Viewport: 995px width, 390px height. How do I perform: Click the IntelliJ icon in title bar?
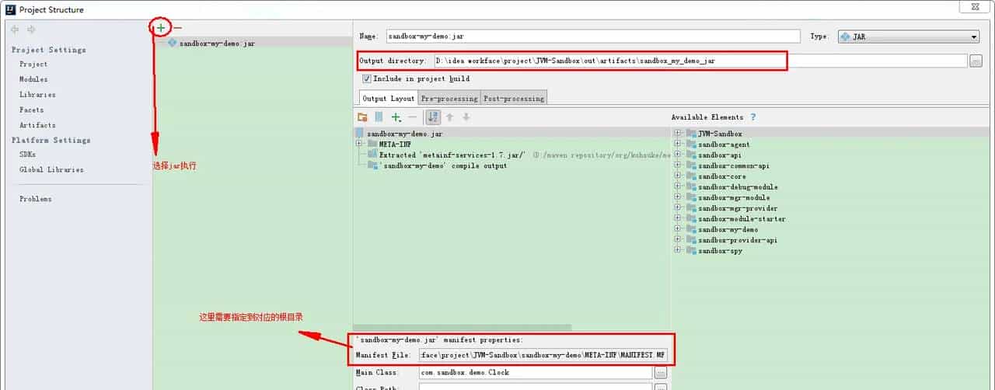coord(10,9)
